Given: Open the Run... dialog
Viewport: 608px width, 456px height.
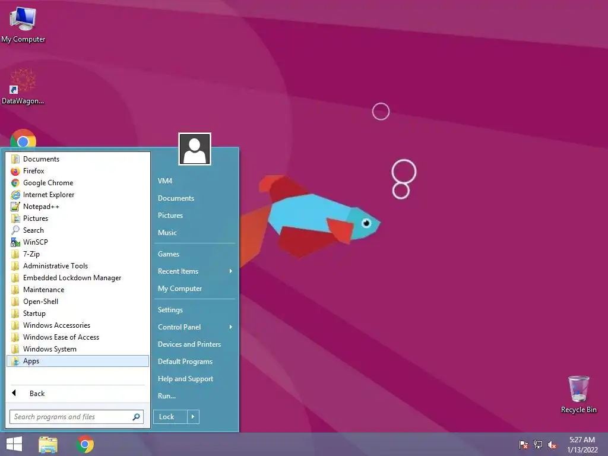Looking at the screenshot, I should 195,396.
